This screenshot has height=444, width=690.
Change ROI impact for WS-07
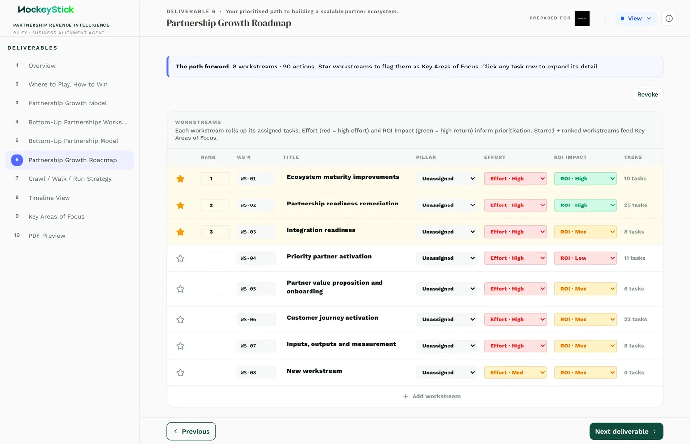coord(586,346)
